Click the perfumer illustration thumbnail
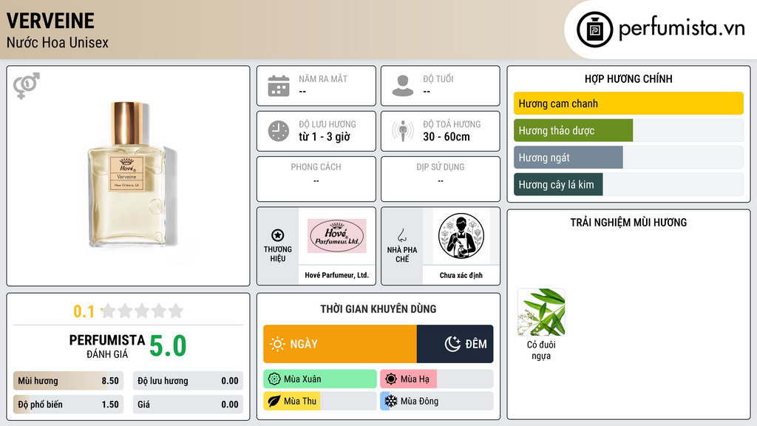 click(x=461, y=236)
